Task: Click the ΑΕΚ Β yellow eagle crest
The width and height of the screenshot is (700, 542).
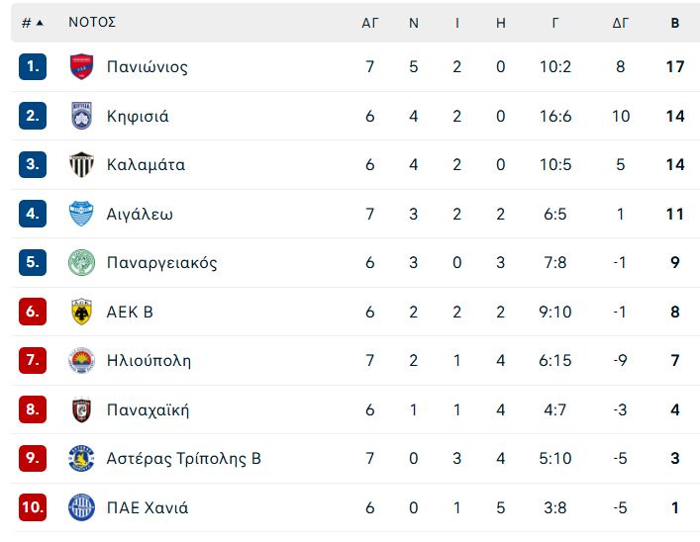Action: pyautogui.click(x=82, y=312)
